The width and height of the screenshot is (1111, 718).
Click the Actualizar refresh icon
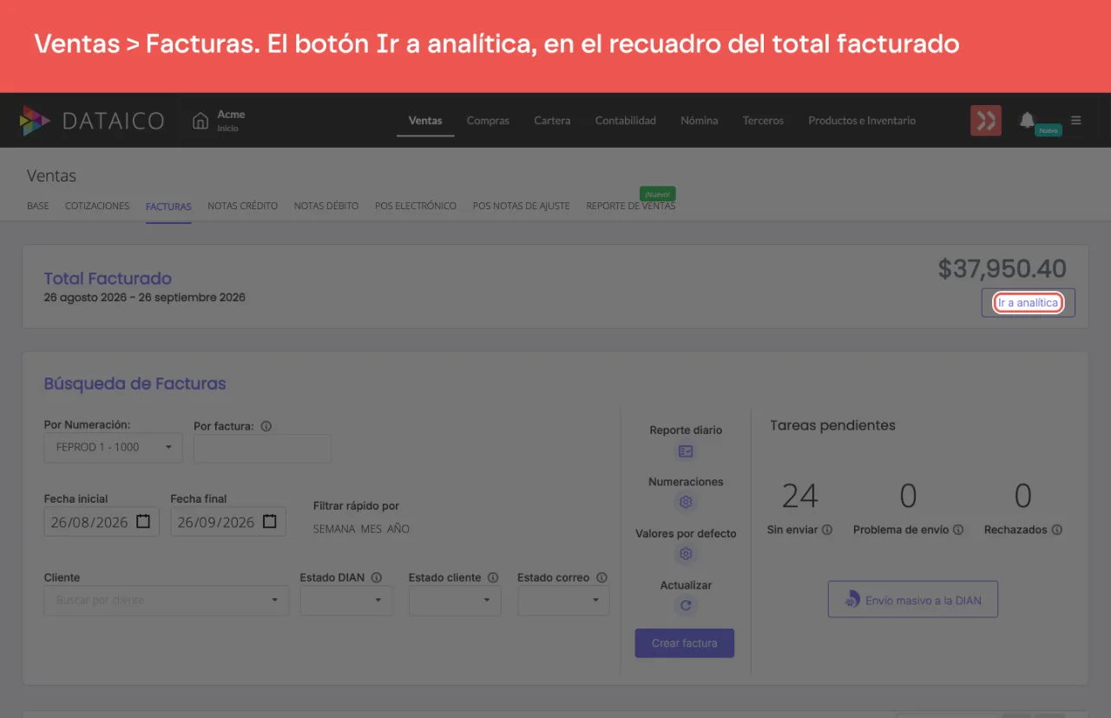(686, 606)
